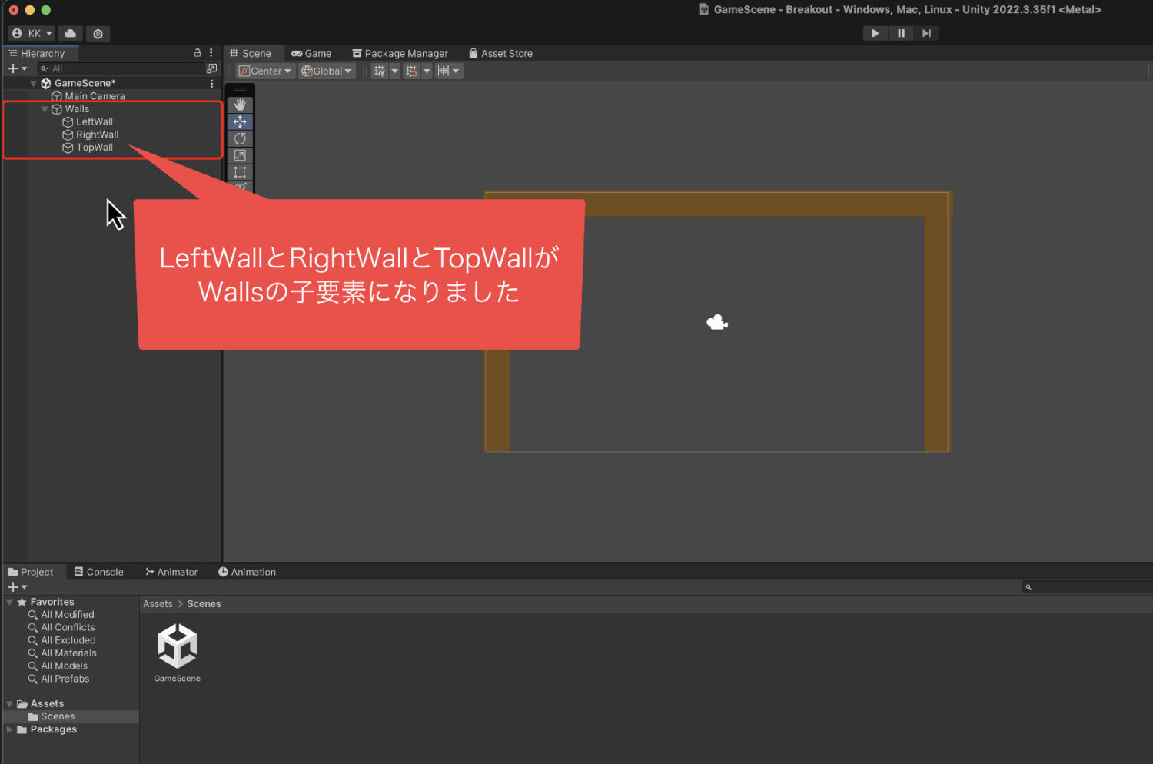
Task: Click the camera gizmo in Scene view
Action: [x=717, y=322]
